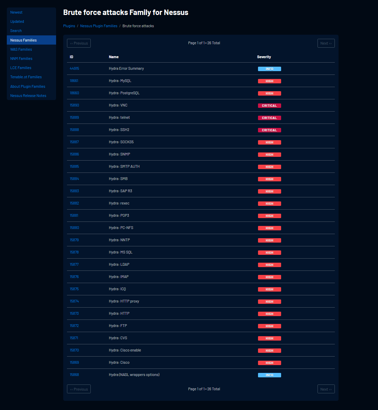Screen dimensions: 378x410
Task: Click the INFO badge for NASL wrappers options
Action: (x=270, y=375)
